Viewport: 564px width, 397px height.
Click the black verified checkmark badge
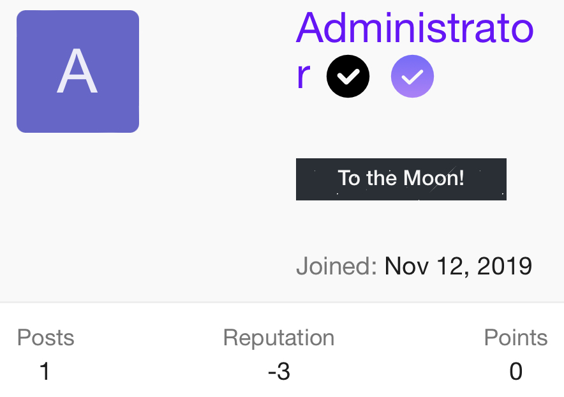pos(348,77)
